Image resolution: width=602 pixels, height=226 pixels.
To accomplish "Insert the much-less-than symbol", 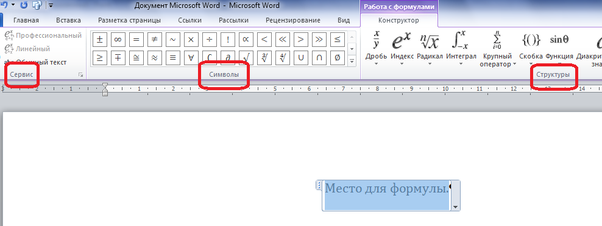I will click(x=282, y=39).
